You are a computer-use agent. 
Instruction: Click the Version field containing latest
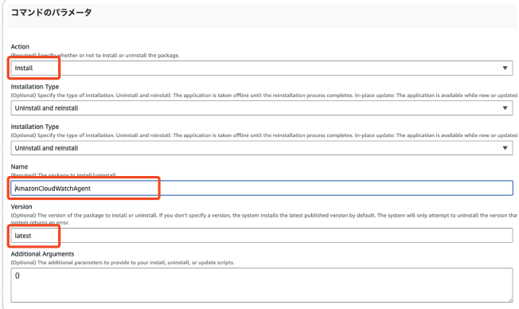[261, 236]
